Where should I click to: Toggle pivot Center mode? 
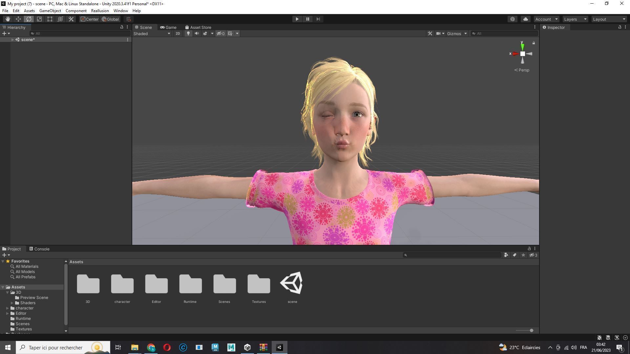pos(90,19)
